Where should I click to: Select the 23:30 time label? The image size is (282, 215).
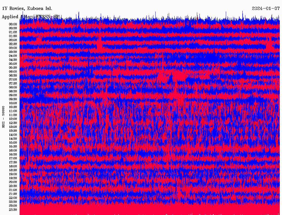pos(13,210)
